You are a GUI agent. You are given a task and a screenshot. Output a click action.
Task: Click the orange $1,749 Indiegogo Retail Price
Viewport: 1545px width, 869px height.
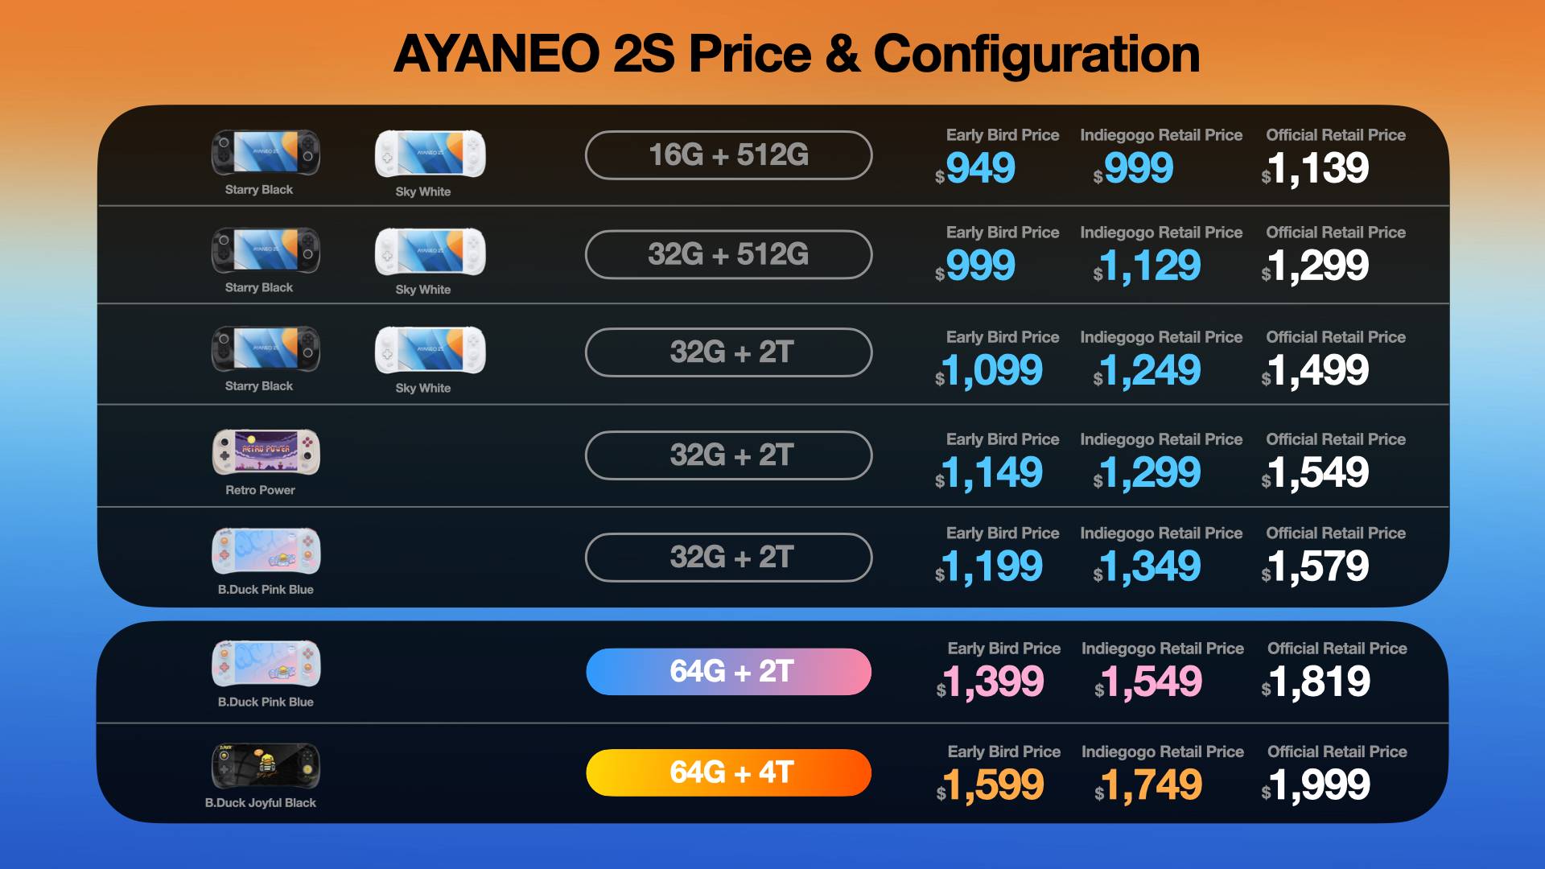click(1148, 785)
